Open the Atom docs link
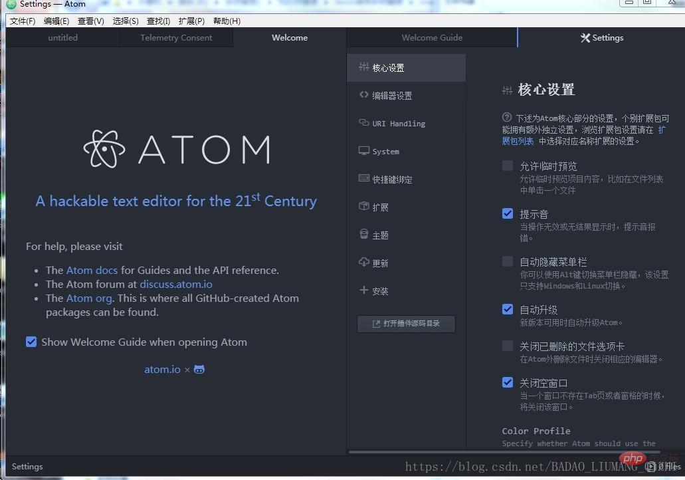The image size is (685, 480). (x=92, y=270)
